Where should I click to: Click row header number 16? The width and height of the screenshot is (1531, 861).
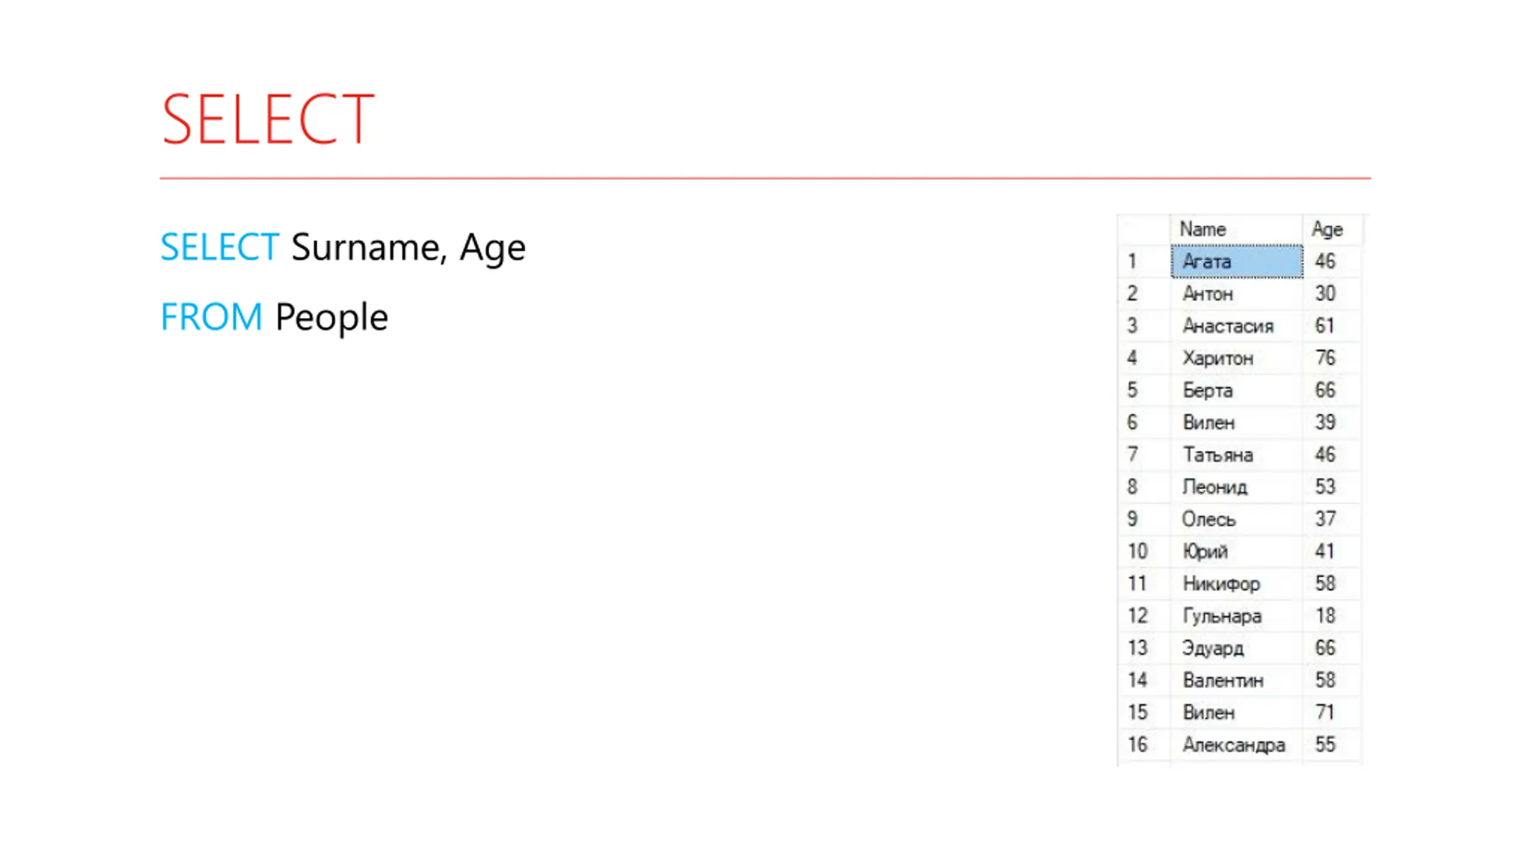point(1143,745)
